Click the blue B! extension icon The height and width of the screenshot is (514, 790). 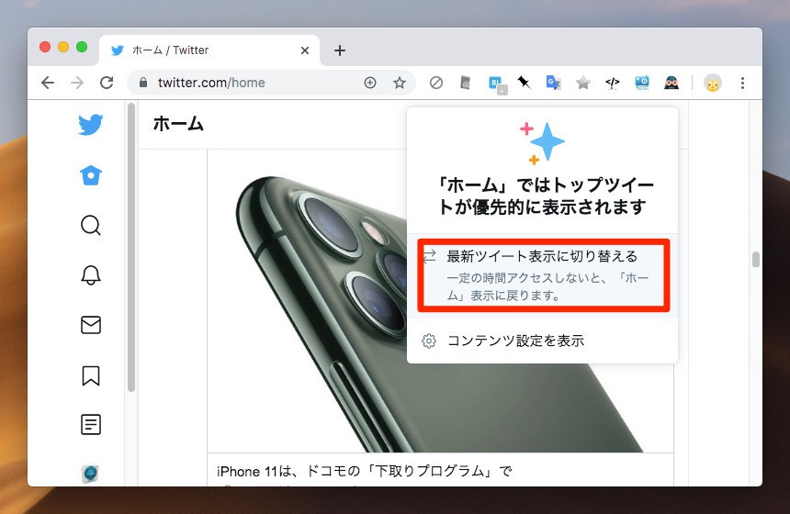tap(498, 84)
